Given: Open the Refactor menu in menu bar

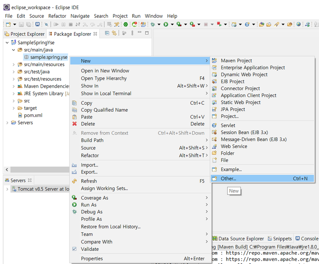Looking at the screenshot, I should (x=57, y=16).
